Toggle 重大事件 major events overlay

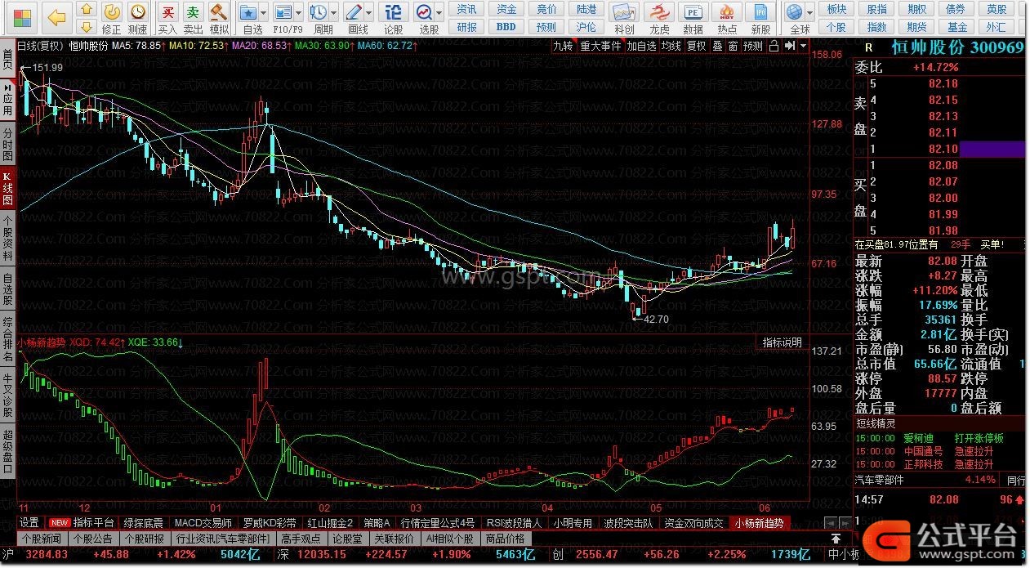[x=600, y=46]
